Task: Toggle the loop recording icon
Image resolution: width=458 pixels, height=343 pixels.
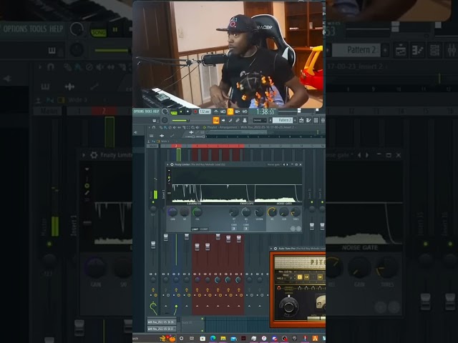Action: point(245,111)
